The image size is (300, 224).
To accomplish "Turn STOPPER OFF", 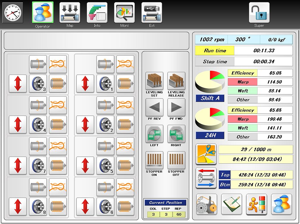I will coord(176,160).
